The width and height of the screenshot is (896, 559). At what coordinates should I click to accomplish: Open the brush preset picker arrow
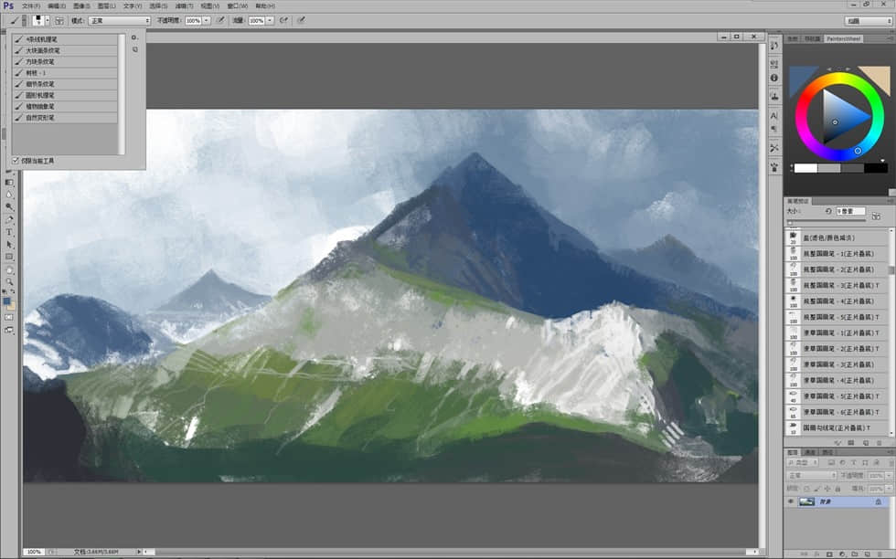48,21
